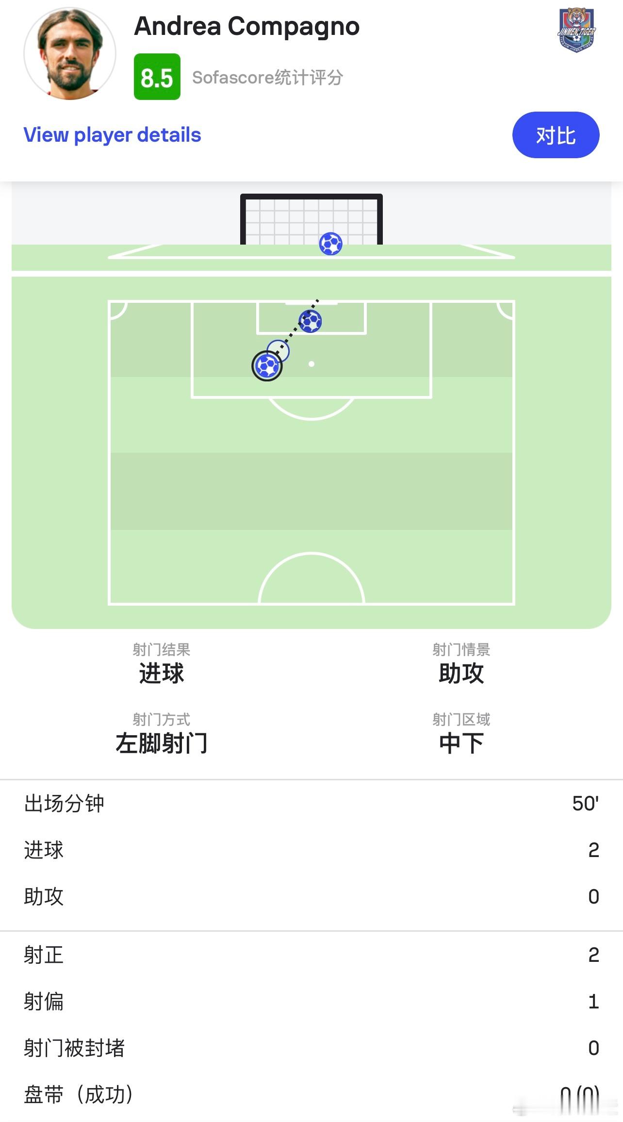The height and width of the screenshot is (1122, 623).
Task: Click the green 8.5 rating badge
Action: [157, 77]
